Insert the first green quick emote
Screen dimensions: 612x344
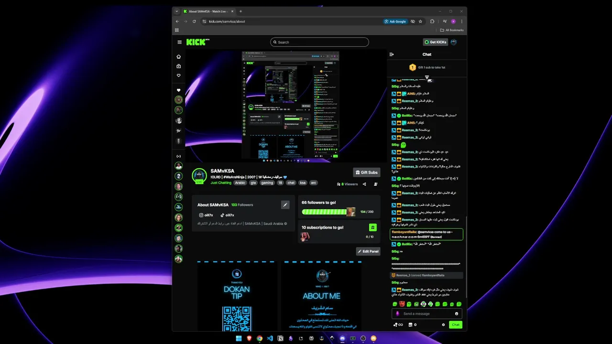point(395,304)
